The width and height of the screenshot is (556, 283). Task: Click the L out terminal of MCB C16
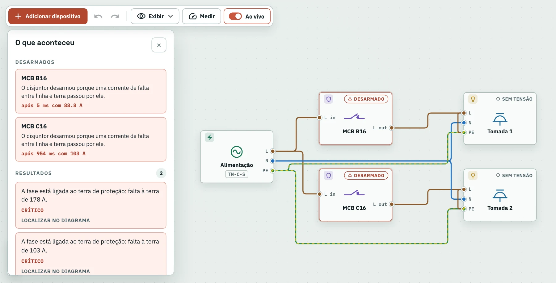(x=392, y=204)
